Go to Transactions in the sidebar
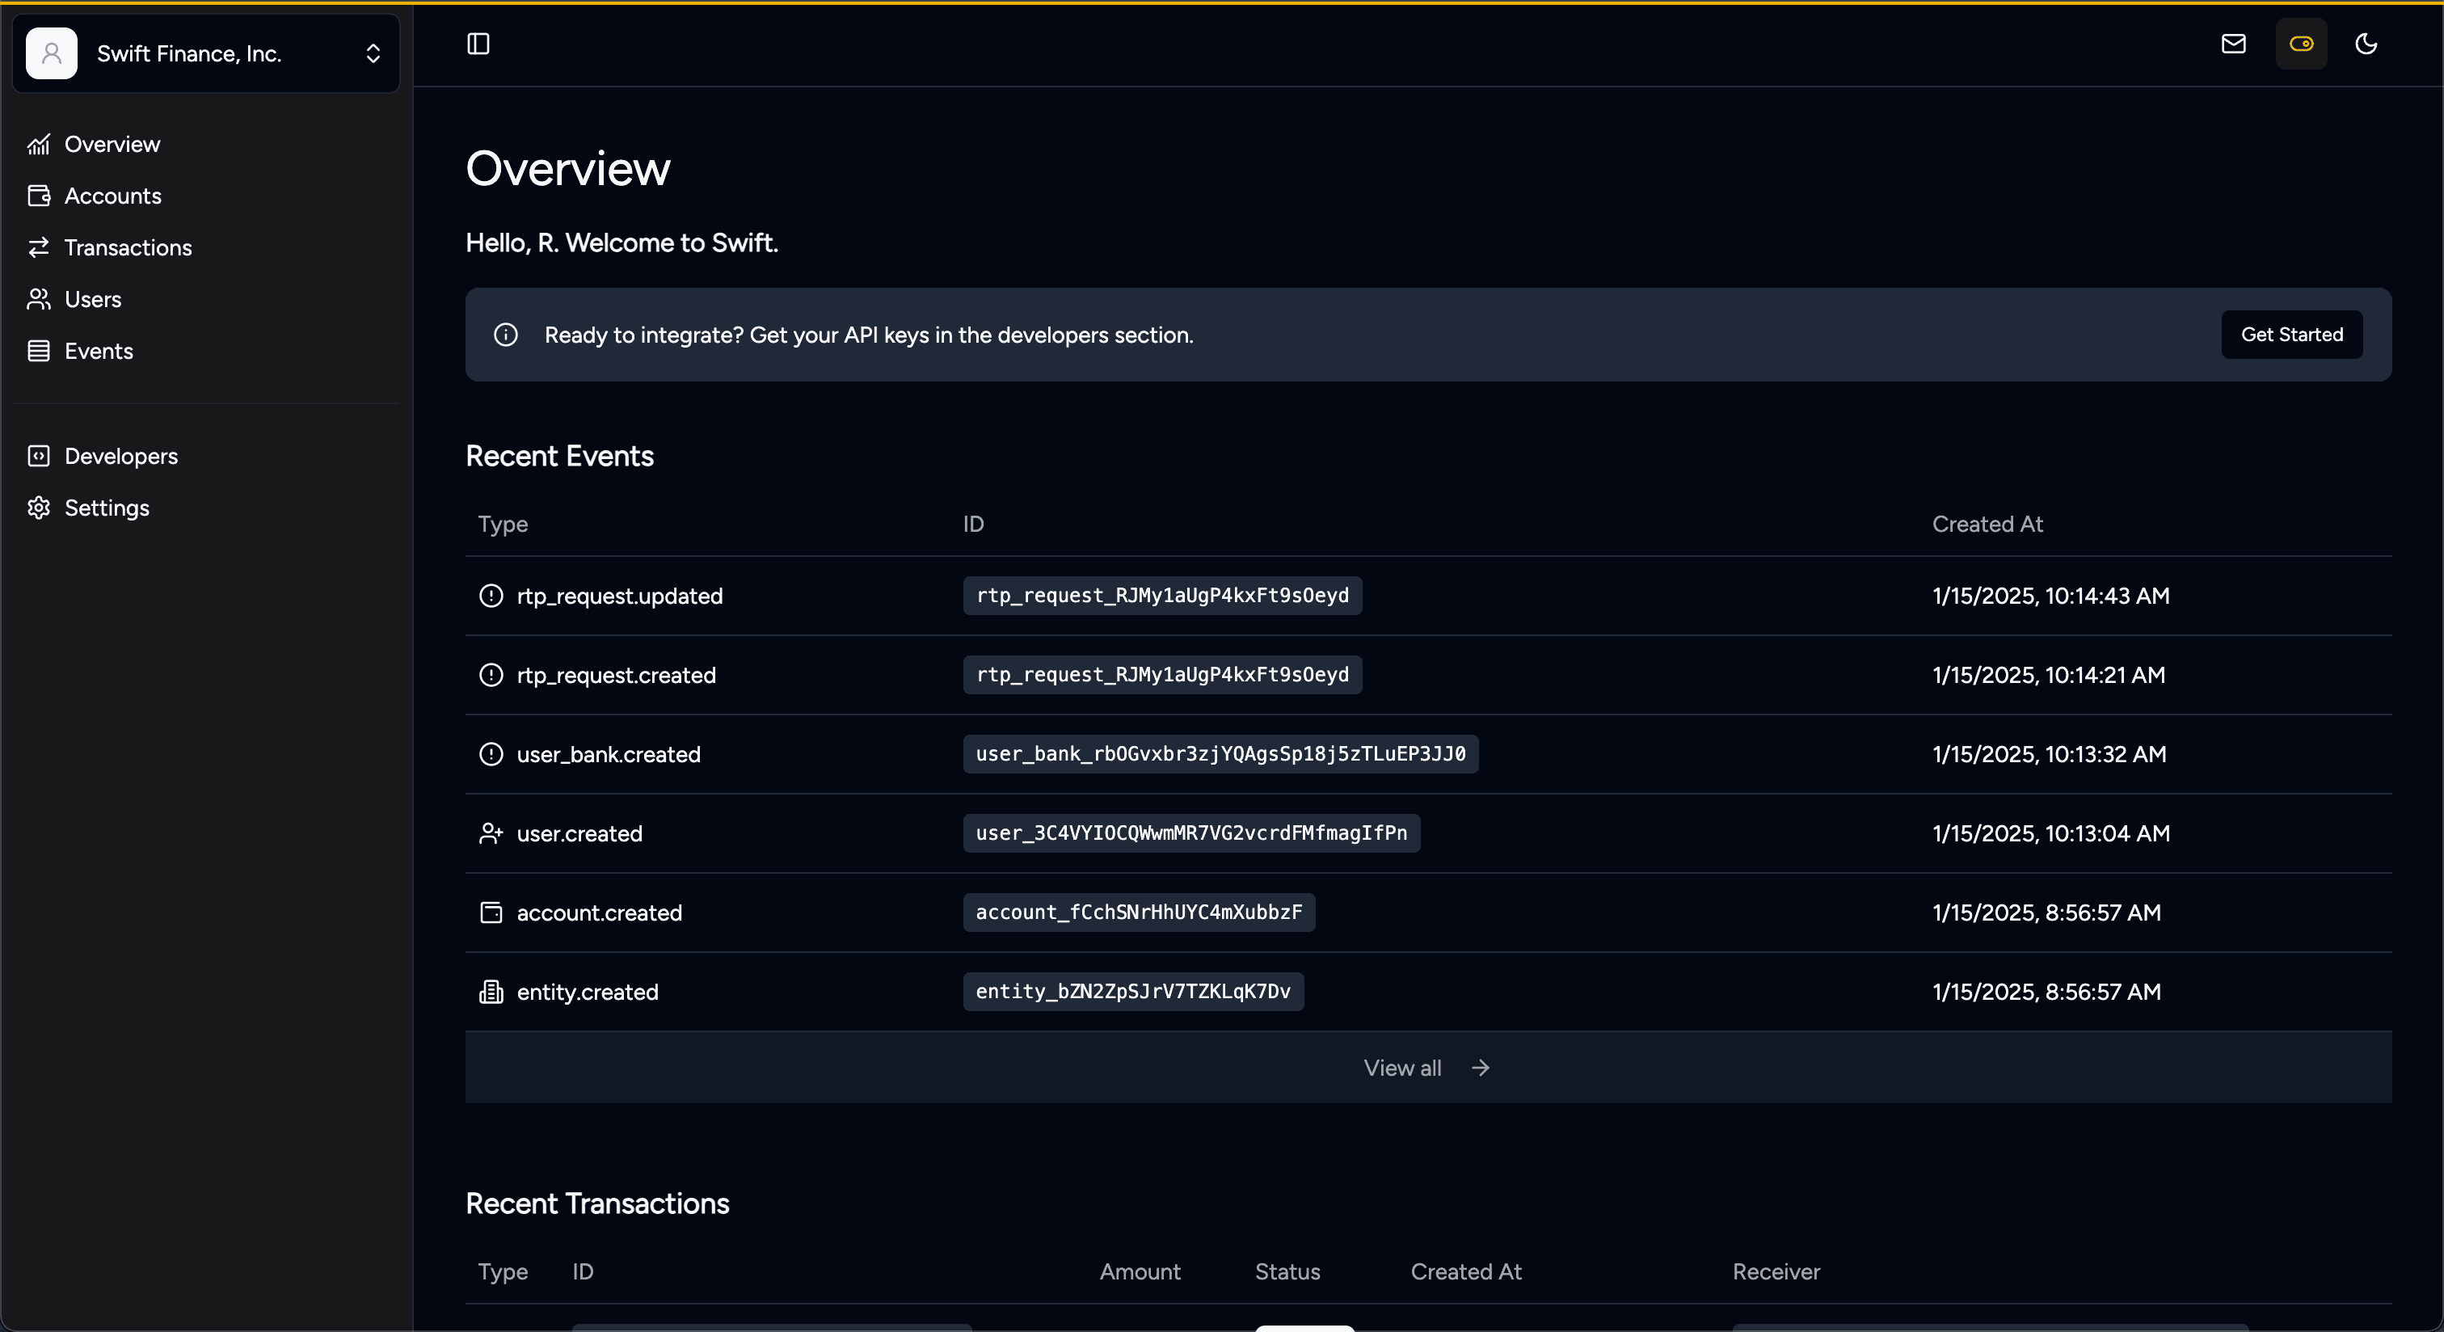 pos(128,247)
